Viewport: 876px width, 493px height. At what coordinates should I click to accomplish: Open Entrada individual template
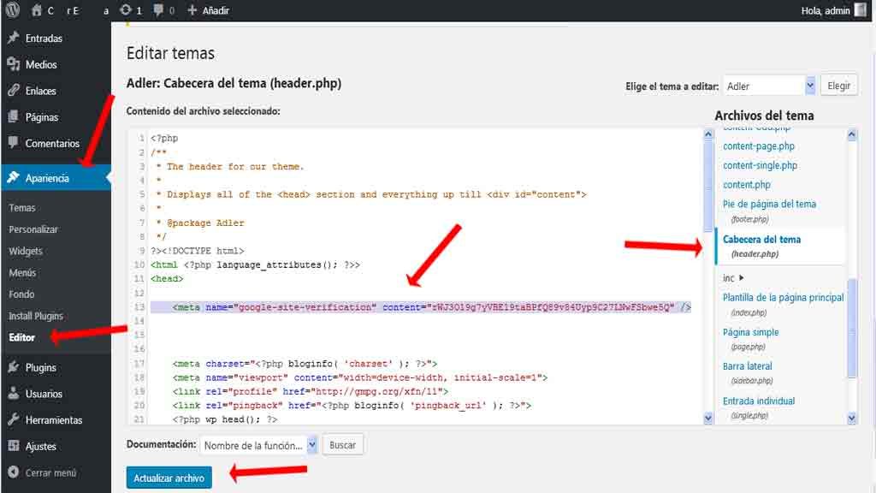coord(759,401)
